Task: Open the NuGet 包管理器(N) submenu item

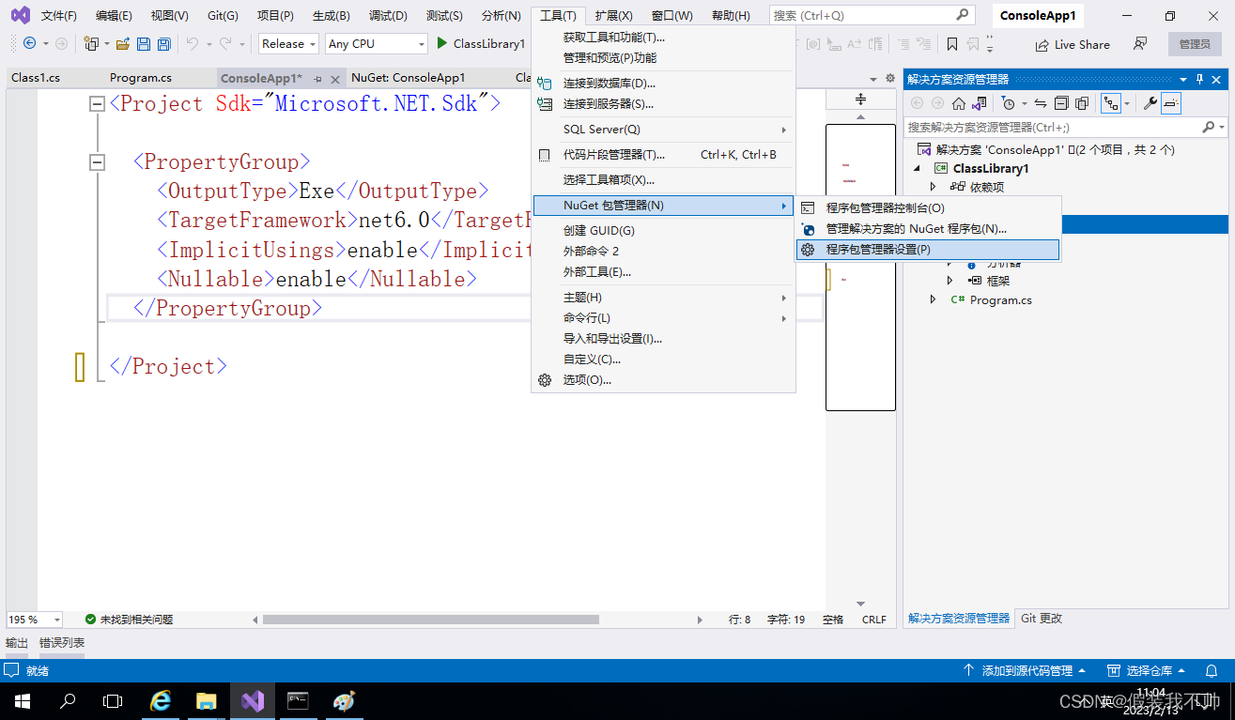Action: click(663, 206)
